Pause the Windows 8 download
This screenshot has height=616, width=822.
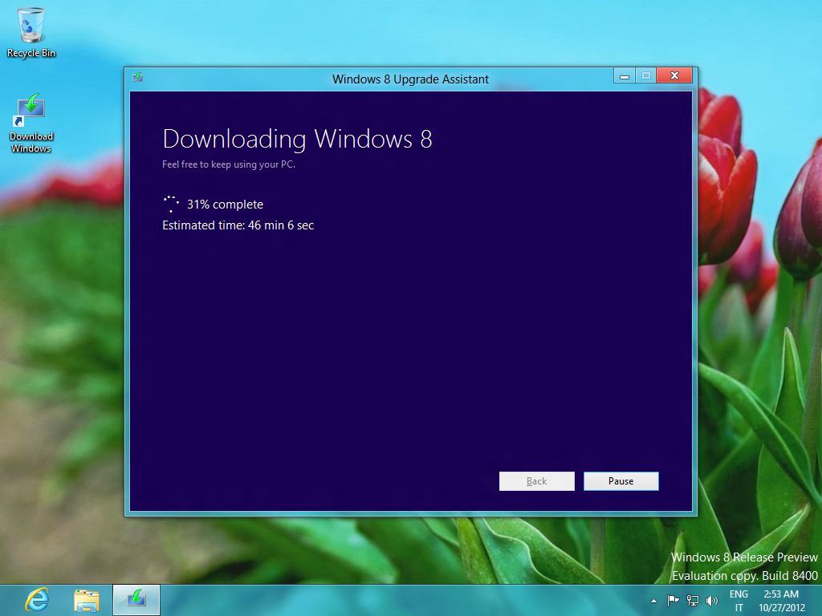[621, 481]
